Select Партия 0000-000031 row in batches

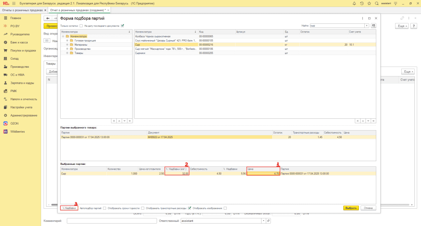(x=218, y=137)
